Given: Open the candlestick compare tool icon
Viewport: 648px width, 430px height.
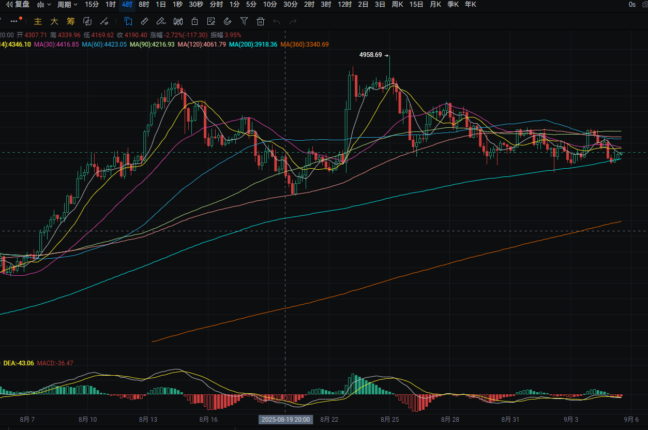Looking at the screenshot, I should tap(178, 21).
